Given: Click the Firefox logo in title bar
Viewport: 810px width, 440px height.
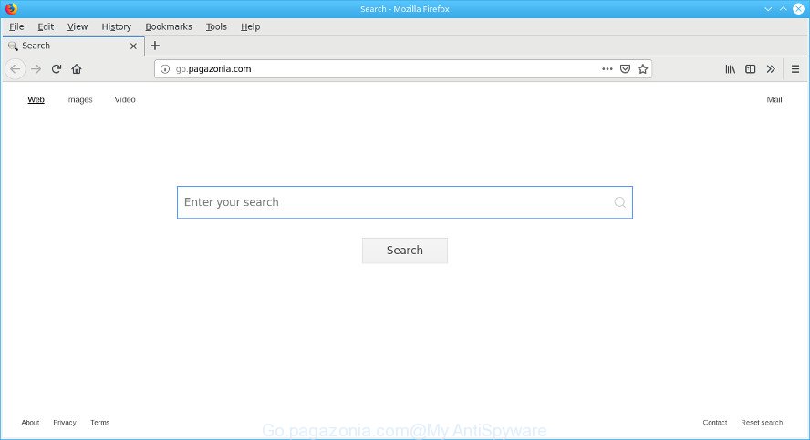Looking at the screenshot, I should pos(11,9).
